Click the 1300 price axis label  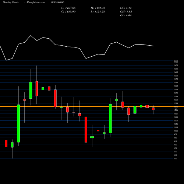176,89
